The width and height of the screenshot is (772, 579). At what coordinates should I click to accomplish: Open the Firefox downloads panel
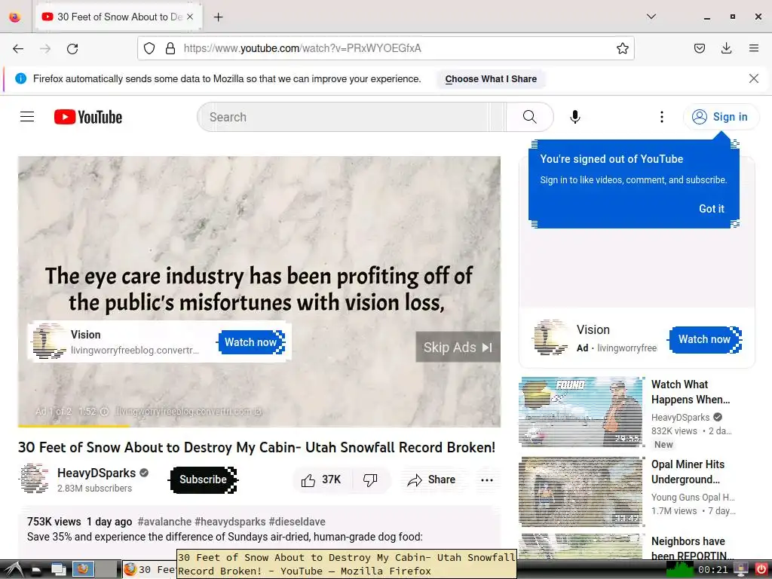point(726,48)
